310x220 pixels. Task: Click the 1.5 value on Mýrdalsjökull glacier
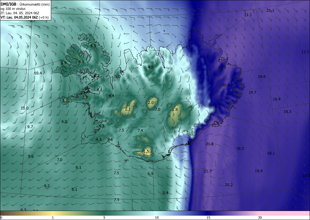pyautogui.click(x=146, y=151)
